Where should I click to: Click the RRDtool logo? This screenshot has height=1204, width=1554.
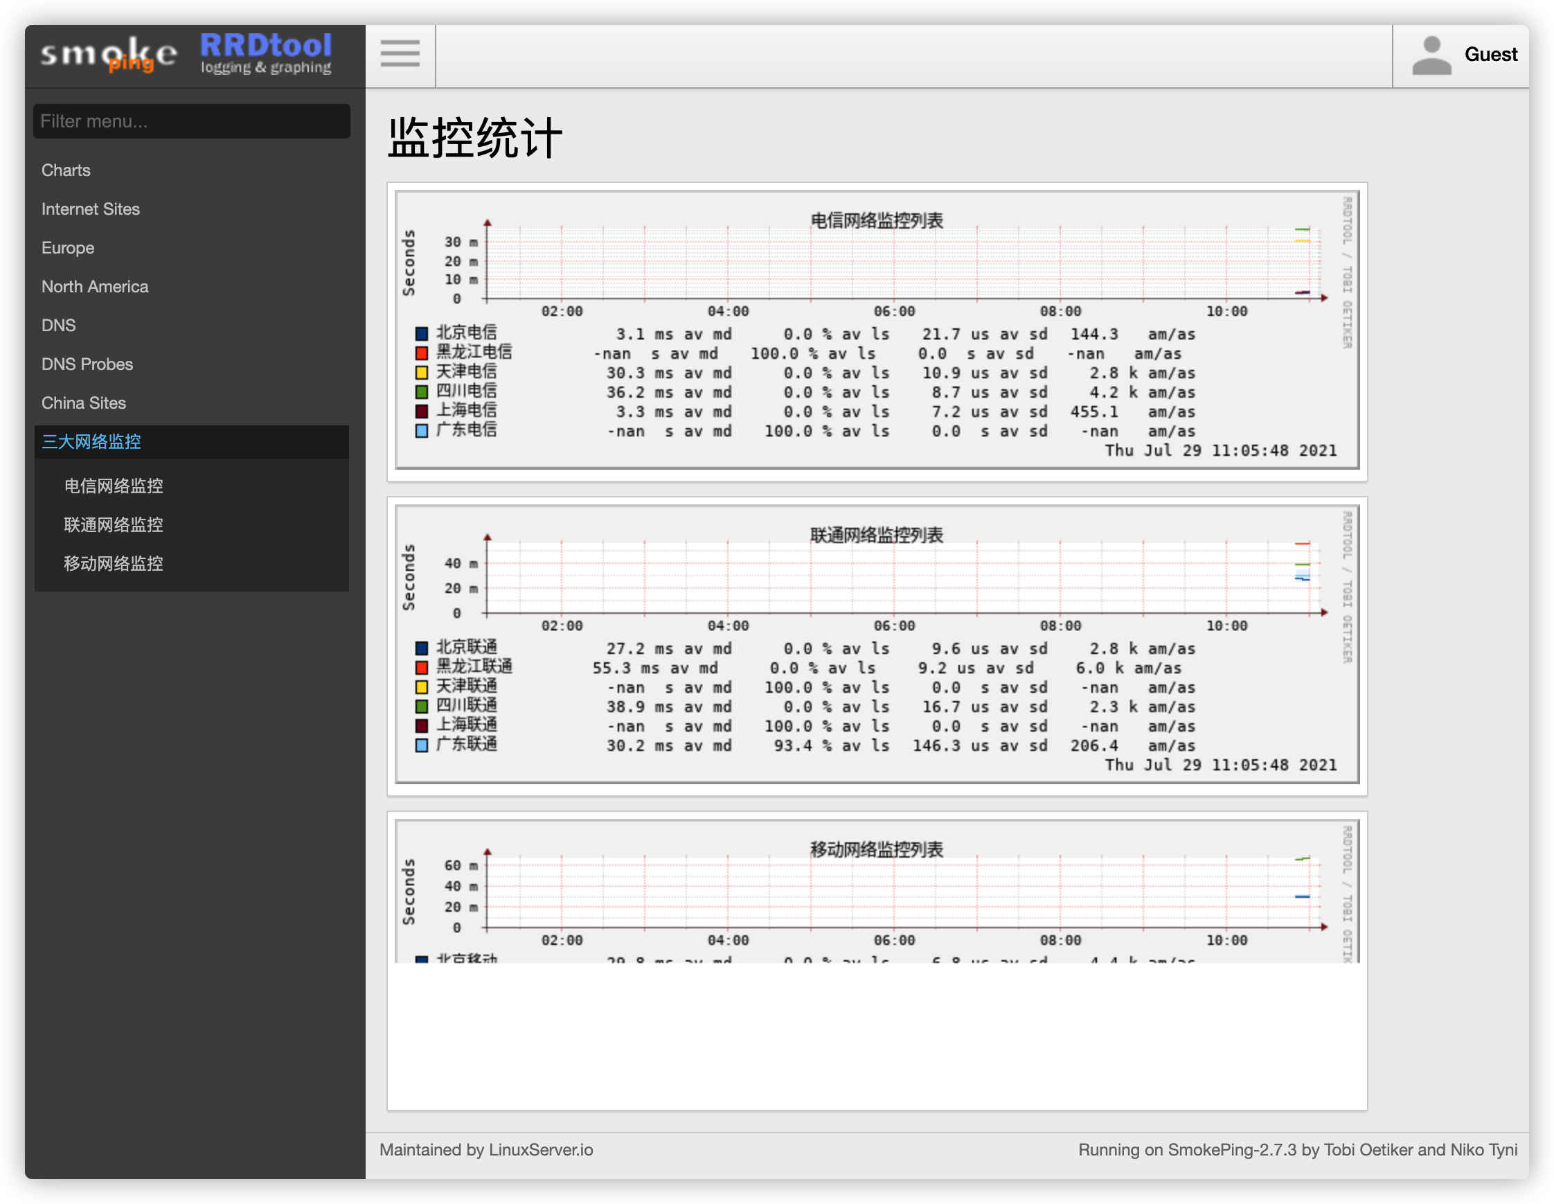tap(265, 53)
